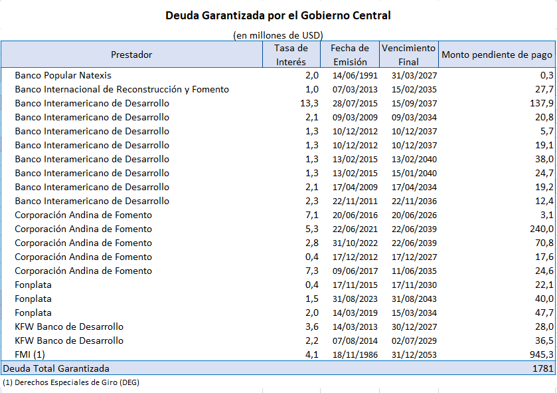The width and height of the screenshot is (557, 393).
Task: Select the emission date 09/03/2009
Action: pyautogui.click(x=355, y=117)
